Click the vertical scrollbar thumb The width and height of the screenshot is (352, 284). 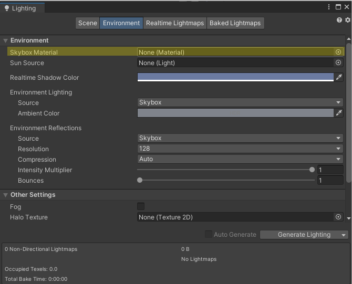(349, 112)
